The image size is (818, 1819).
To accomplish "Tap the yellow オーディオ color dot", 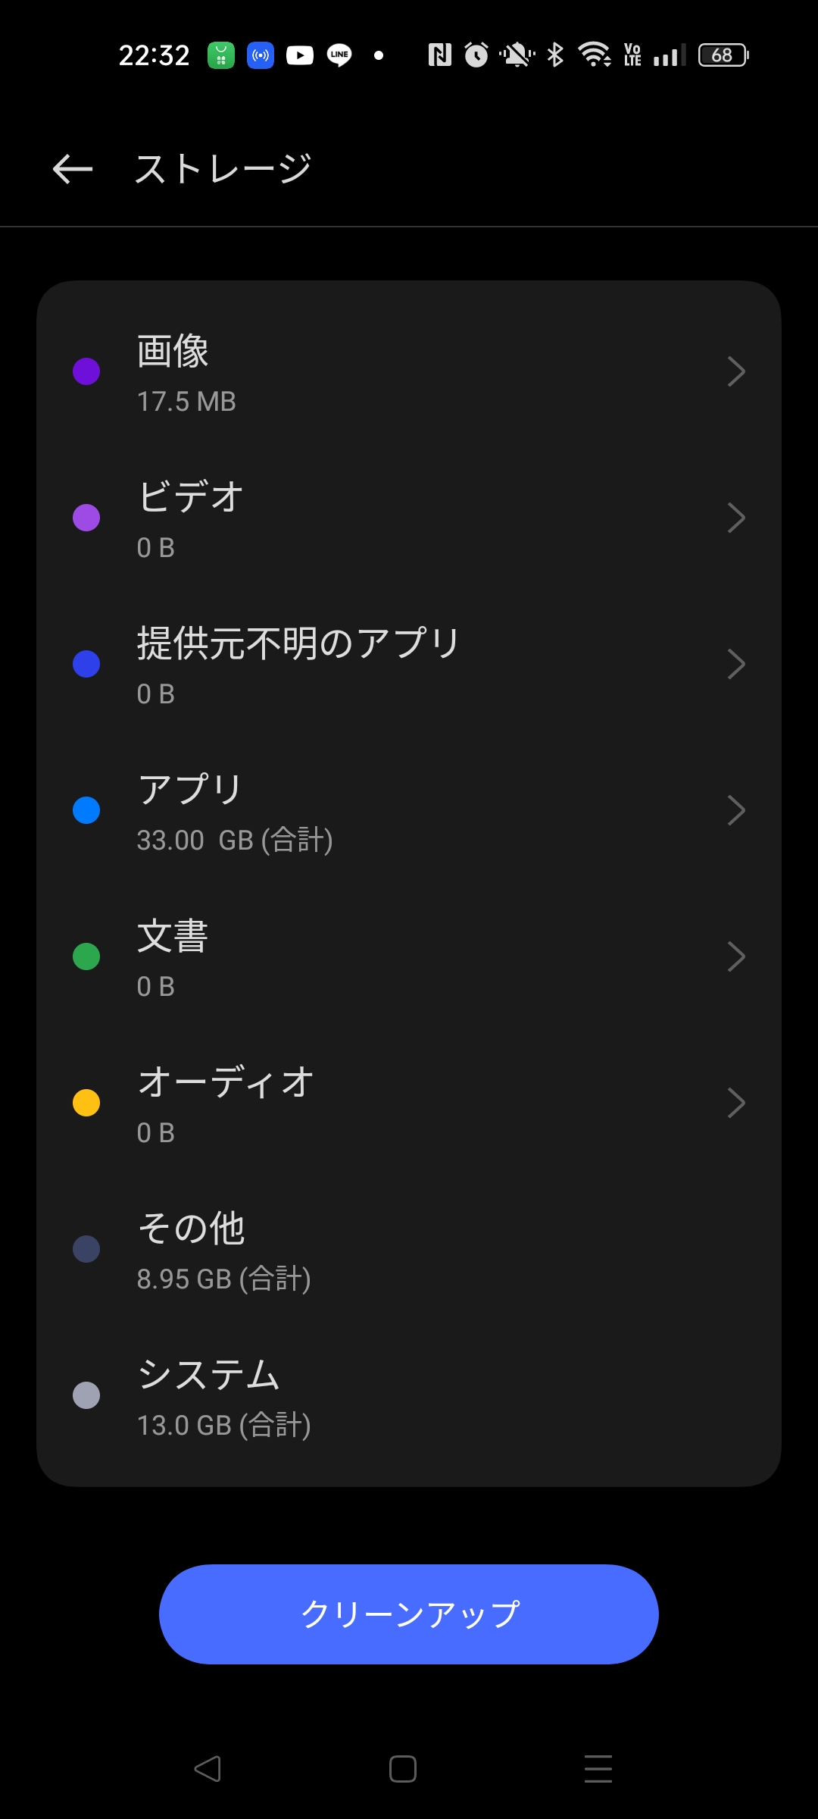I will 86,1103.
